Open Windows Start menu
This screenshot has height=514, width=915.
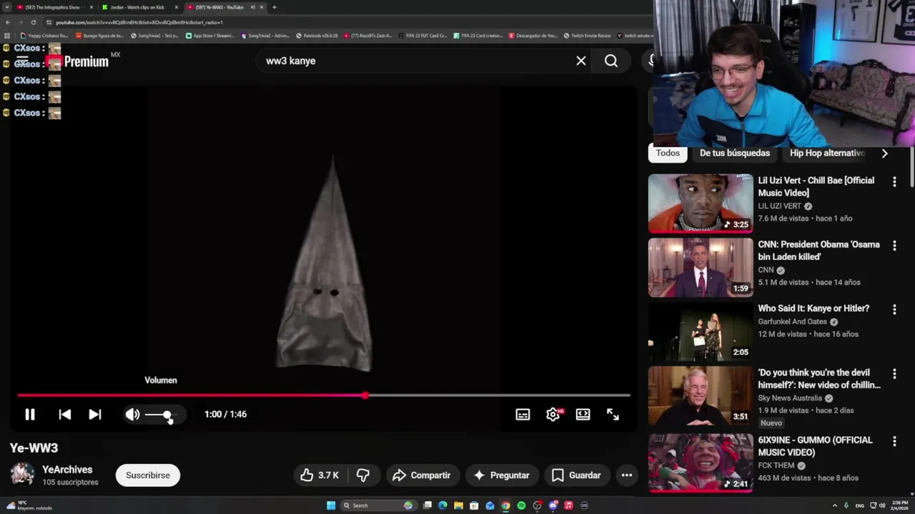click(x=331, y=505)
